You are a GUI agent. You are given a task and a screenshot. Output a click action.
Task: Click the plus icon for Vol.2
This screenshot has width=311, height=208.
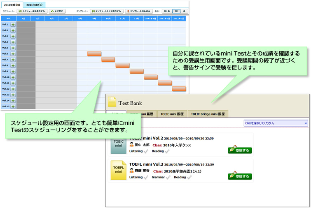point(13,30)
